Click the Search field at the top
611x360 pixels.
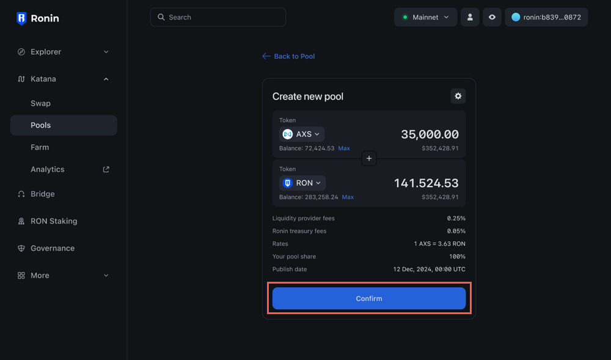tap(218, 17)
